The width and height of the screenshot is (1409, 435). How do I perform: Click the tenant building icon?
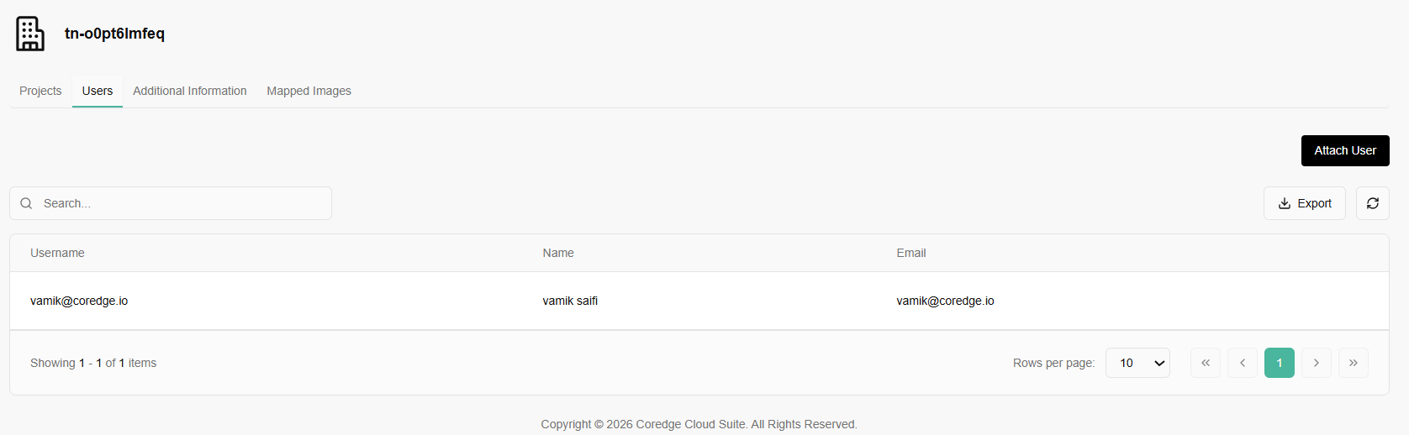30,34
